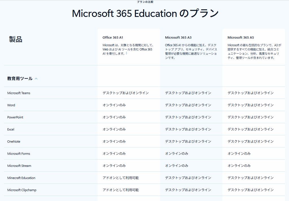Click the A3 value for Minecraft Education

(x=188, y=178)
